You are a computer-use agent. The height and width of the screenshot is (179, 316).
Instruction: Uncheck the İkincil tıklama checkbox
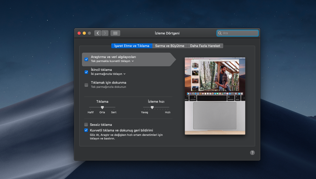tap(86, 72)
